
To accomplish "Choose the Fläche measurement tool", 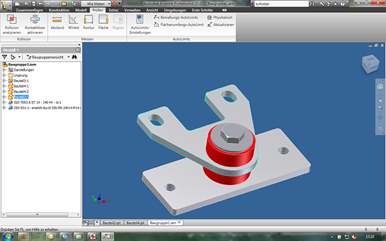I will tap(104, 22).
